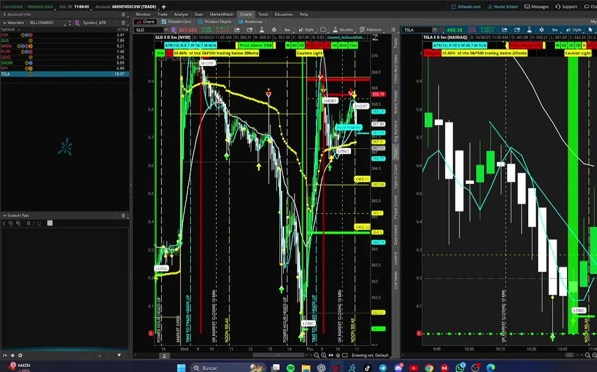
Task: Open the Watchlist gadget actions menu icon
Action: point(123,23)
